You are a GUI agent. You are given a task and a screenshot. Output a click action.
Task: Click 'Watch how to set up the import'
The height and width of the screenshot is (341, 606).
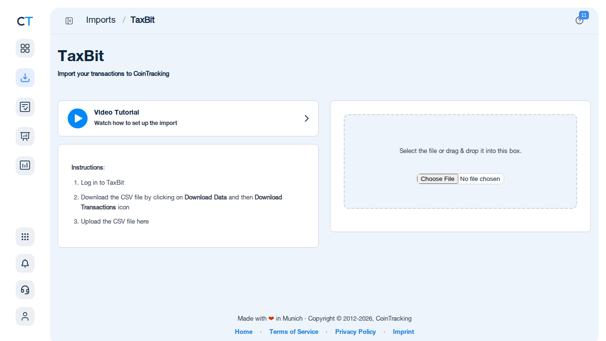[136, 123]
